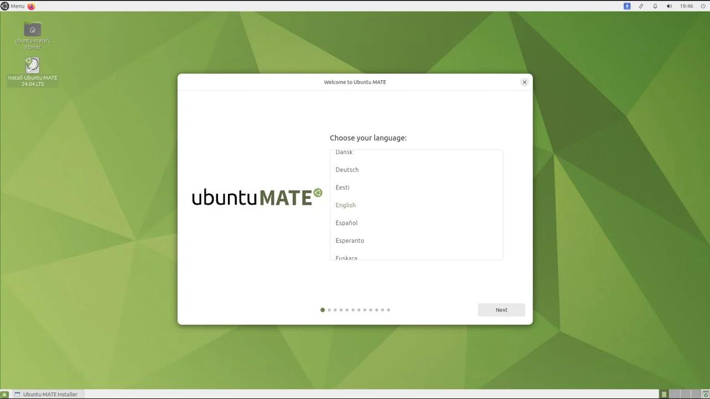Open the volume control in top panel
This screenshot has height=399, width=710.
click(669, 6)
